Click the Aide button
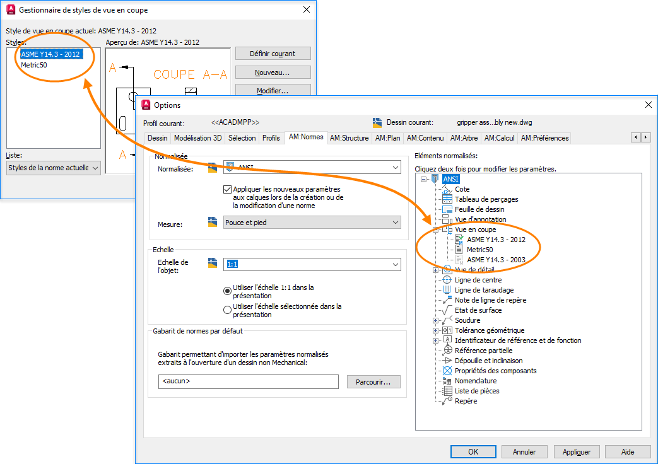 (628, 452)
